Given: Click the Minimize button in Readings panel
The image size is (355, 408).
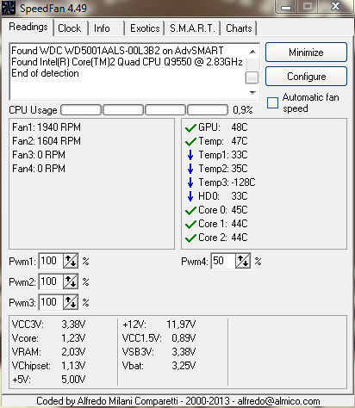Looking at the screenshot, I should point(306,53).
